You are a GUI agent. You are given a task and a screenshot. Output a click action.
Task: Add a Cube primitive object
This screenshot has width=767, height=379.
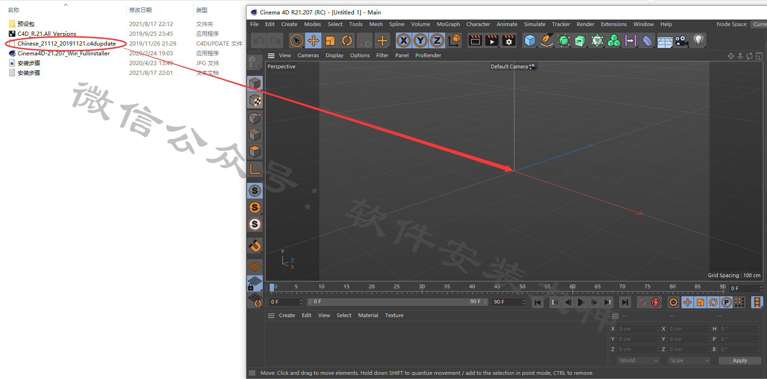[530, 41]
